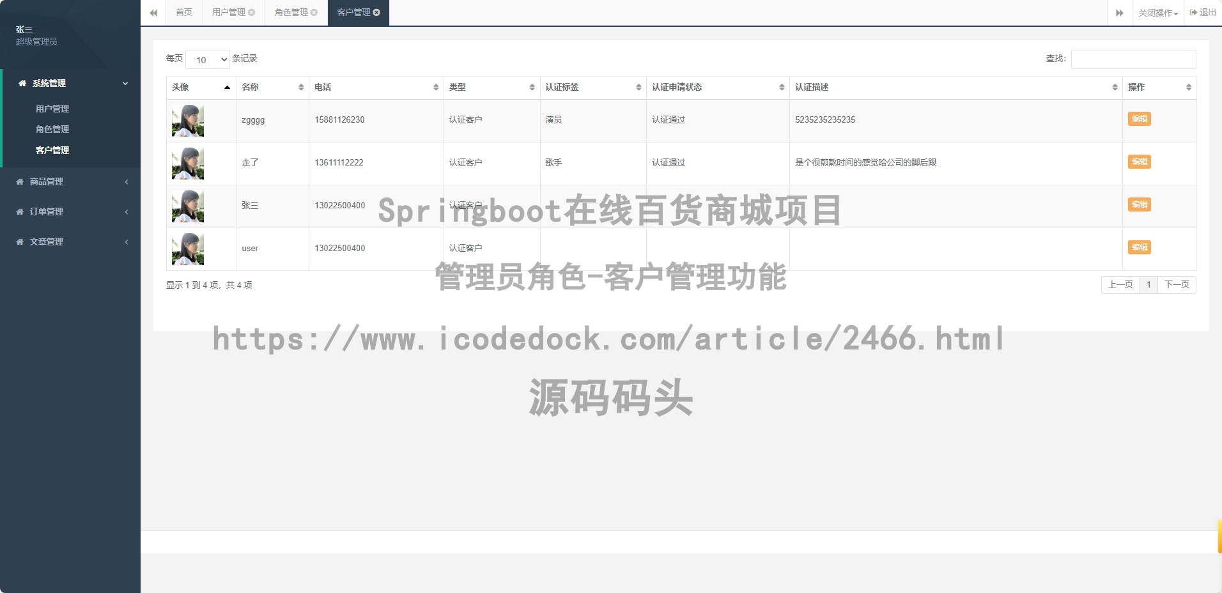This screenshot has height=593, width=1222.
Task: Expand the 商品管理 sidebar menu
Action: (70, 182)
